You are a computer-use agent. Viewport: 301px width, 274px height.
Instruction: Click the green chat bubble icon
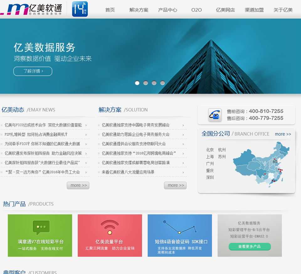pyautogui.click(x=41, y=228)
